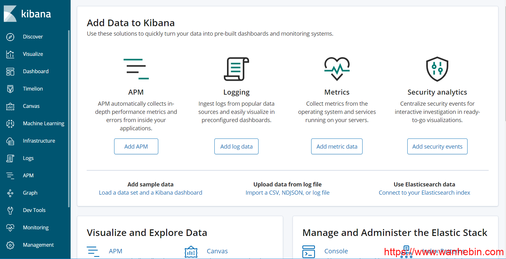Open Timelion icon in sidebar
Viewport: 506px width, 259px height.
10,89
